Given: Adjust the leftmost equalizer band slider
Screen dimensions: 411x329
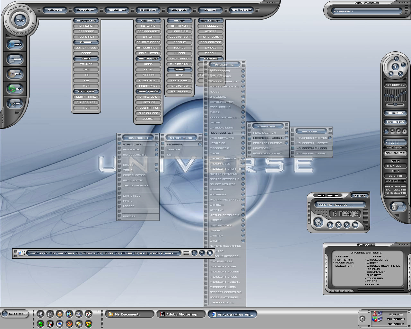Looking at the screenshot, I should [x=385, y=95].
